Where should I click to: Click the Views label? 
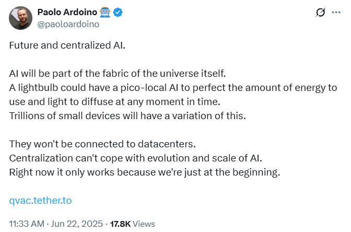144,224
